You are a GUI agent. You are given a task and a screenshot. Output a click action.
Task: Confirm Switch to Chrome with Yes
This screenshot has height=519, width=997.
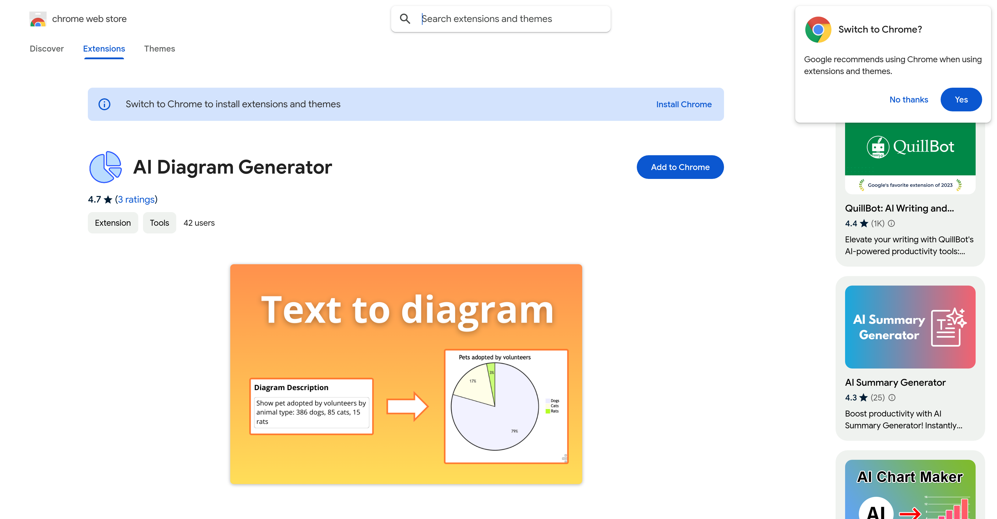coord(961,99)
